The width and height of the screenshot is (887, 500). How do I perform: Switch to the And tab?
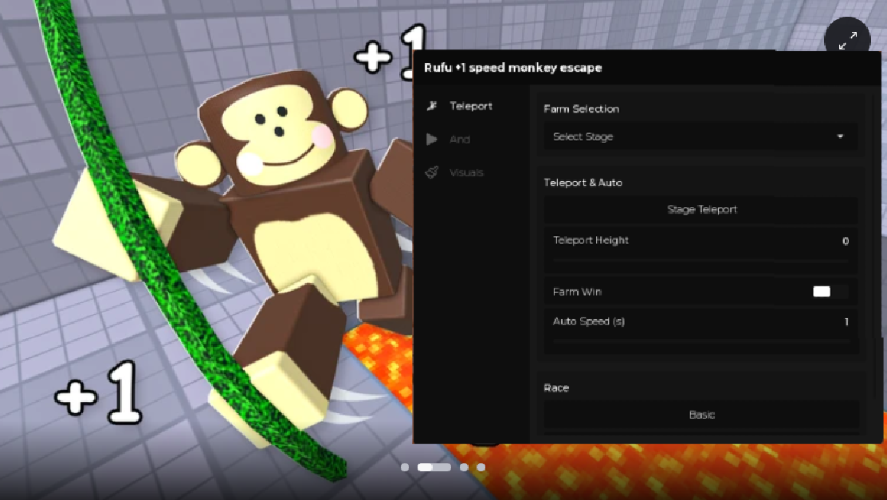pyautogui.click(x=459, y=140)
